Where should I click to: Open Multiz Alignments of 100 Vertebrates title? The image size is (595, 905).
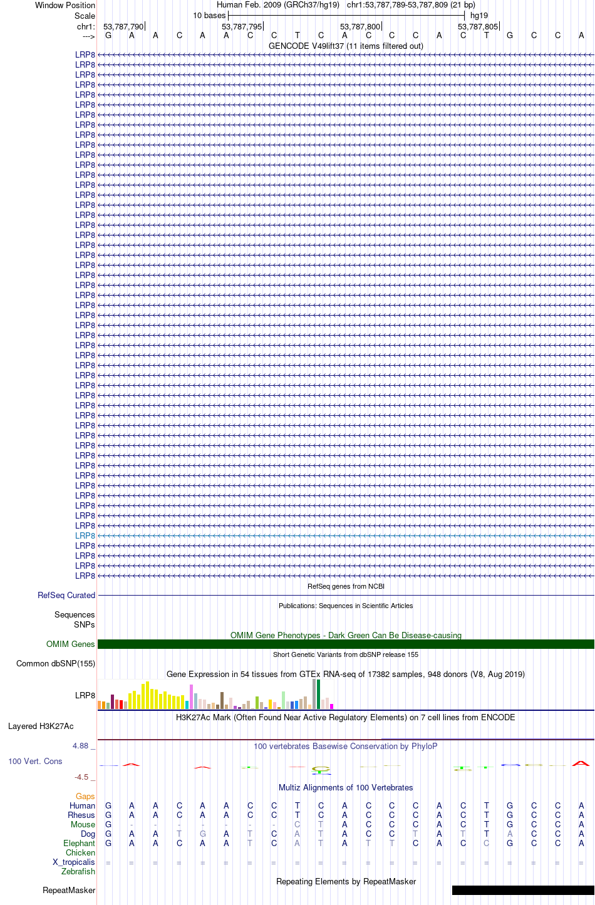(346, 787)
